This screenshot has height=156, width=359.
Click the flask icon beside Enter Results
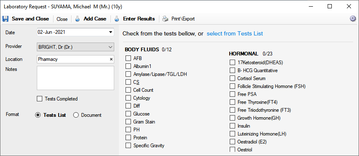pos(117,19)
